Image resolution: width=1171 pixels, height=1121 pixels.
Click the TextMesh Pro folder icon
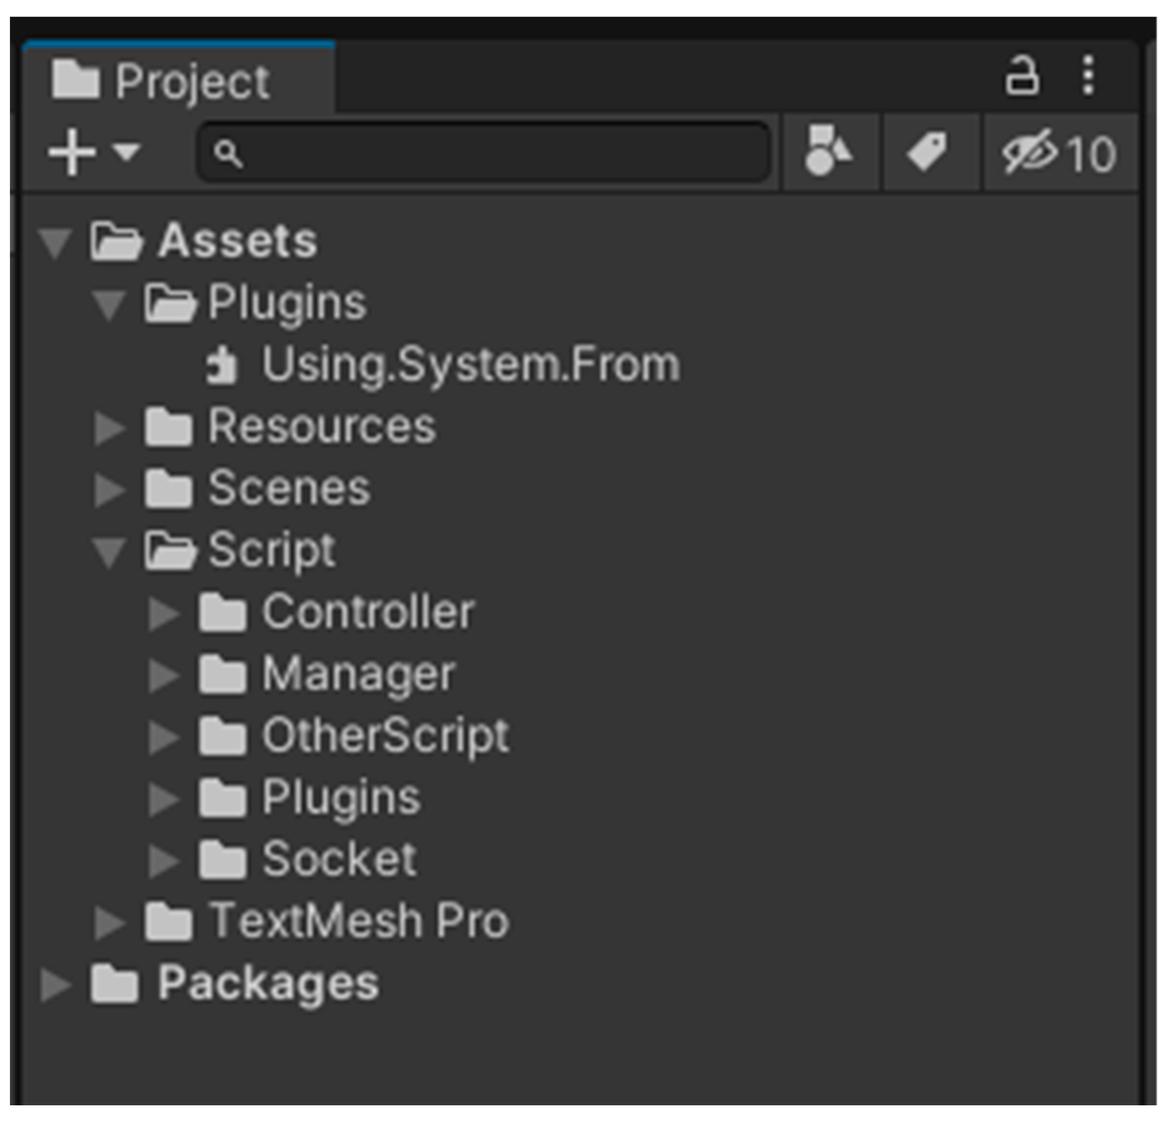168,921
